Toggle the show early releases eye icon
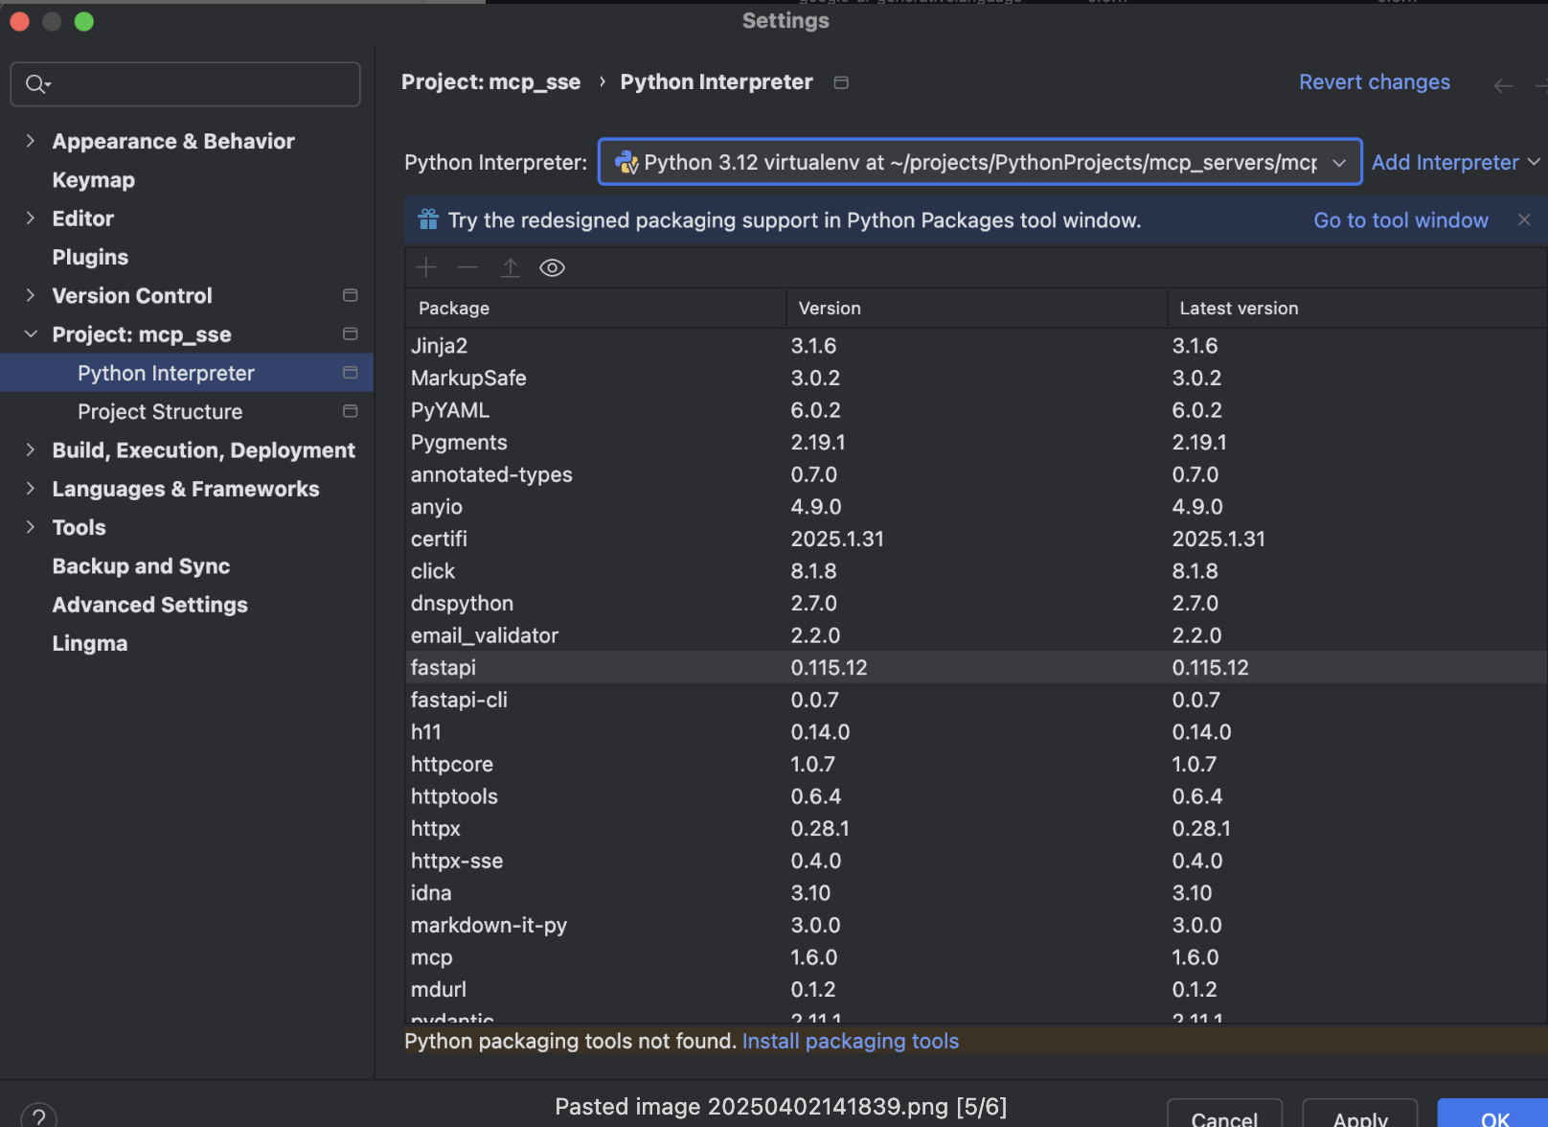Image resolution: width=1548 pixels, height=1127 pixels. coord(553,267)
